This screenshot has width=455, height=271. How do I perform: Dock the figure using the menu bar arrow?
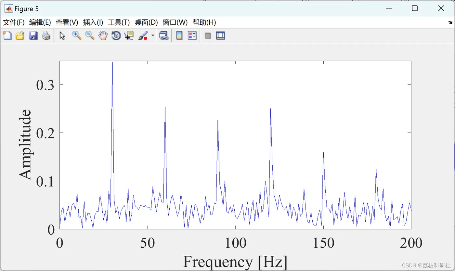tap(450, 22)
